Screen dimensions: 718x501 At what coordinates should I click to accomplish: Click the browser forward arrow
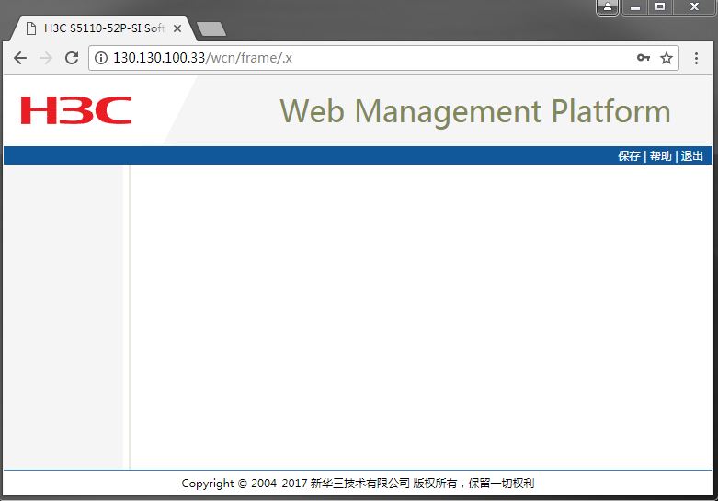46,58
